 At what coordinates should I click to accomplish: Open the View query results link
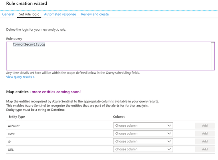point(20,77)
